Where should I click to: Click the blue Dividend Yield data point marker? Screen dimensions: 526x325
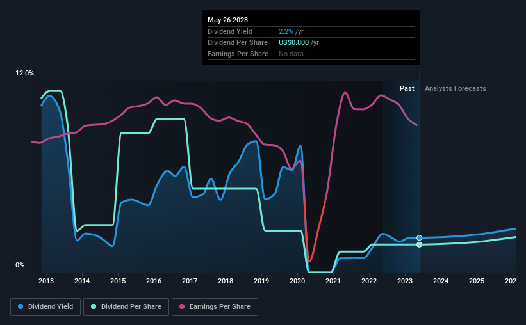(419, 238)
